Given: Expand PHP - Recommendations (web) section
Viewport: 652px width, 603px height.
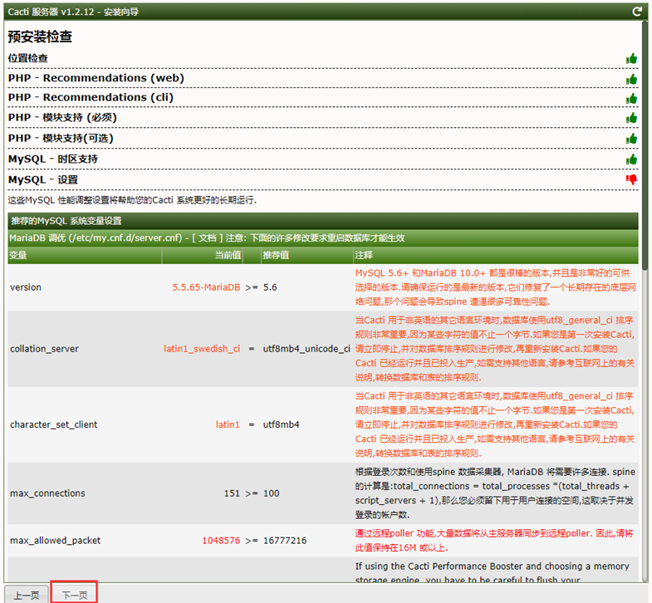Looking at the screenshot, I should pos(96,78).
